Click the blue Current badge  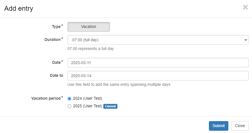110,106
